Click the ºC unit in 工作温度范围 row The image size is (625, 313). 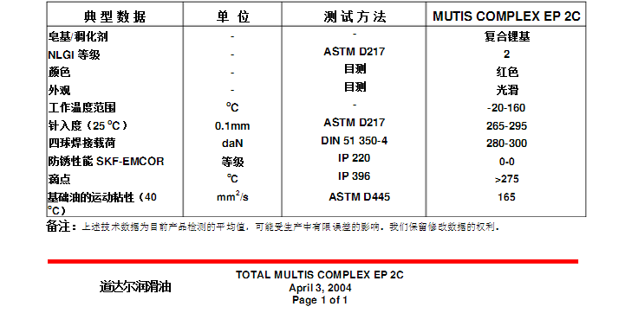(x=232, y=107)
